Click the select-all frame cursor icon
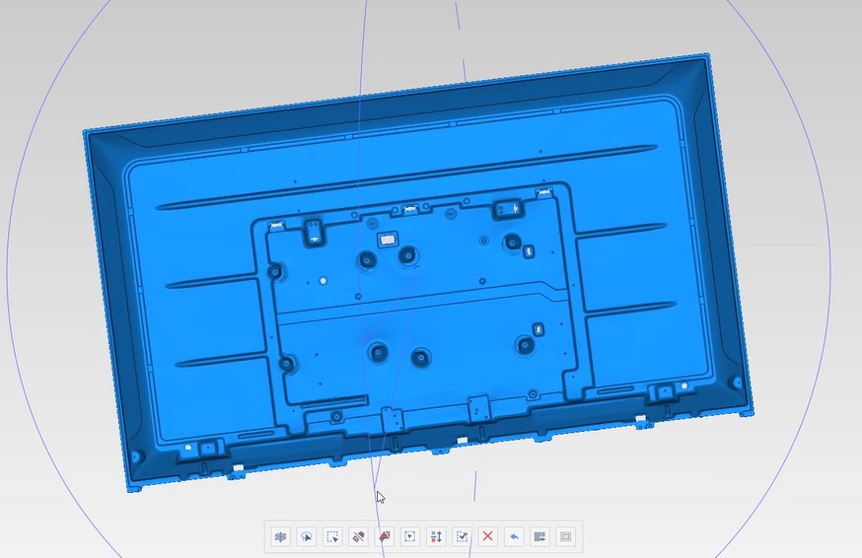This screenshot has height=558, width=862. tap(410, 536)
